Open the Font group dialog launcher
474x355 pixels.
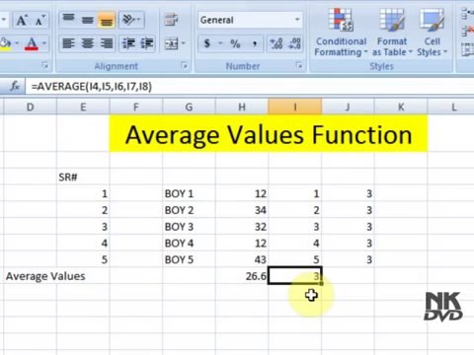45,66
